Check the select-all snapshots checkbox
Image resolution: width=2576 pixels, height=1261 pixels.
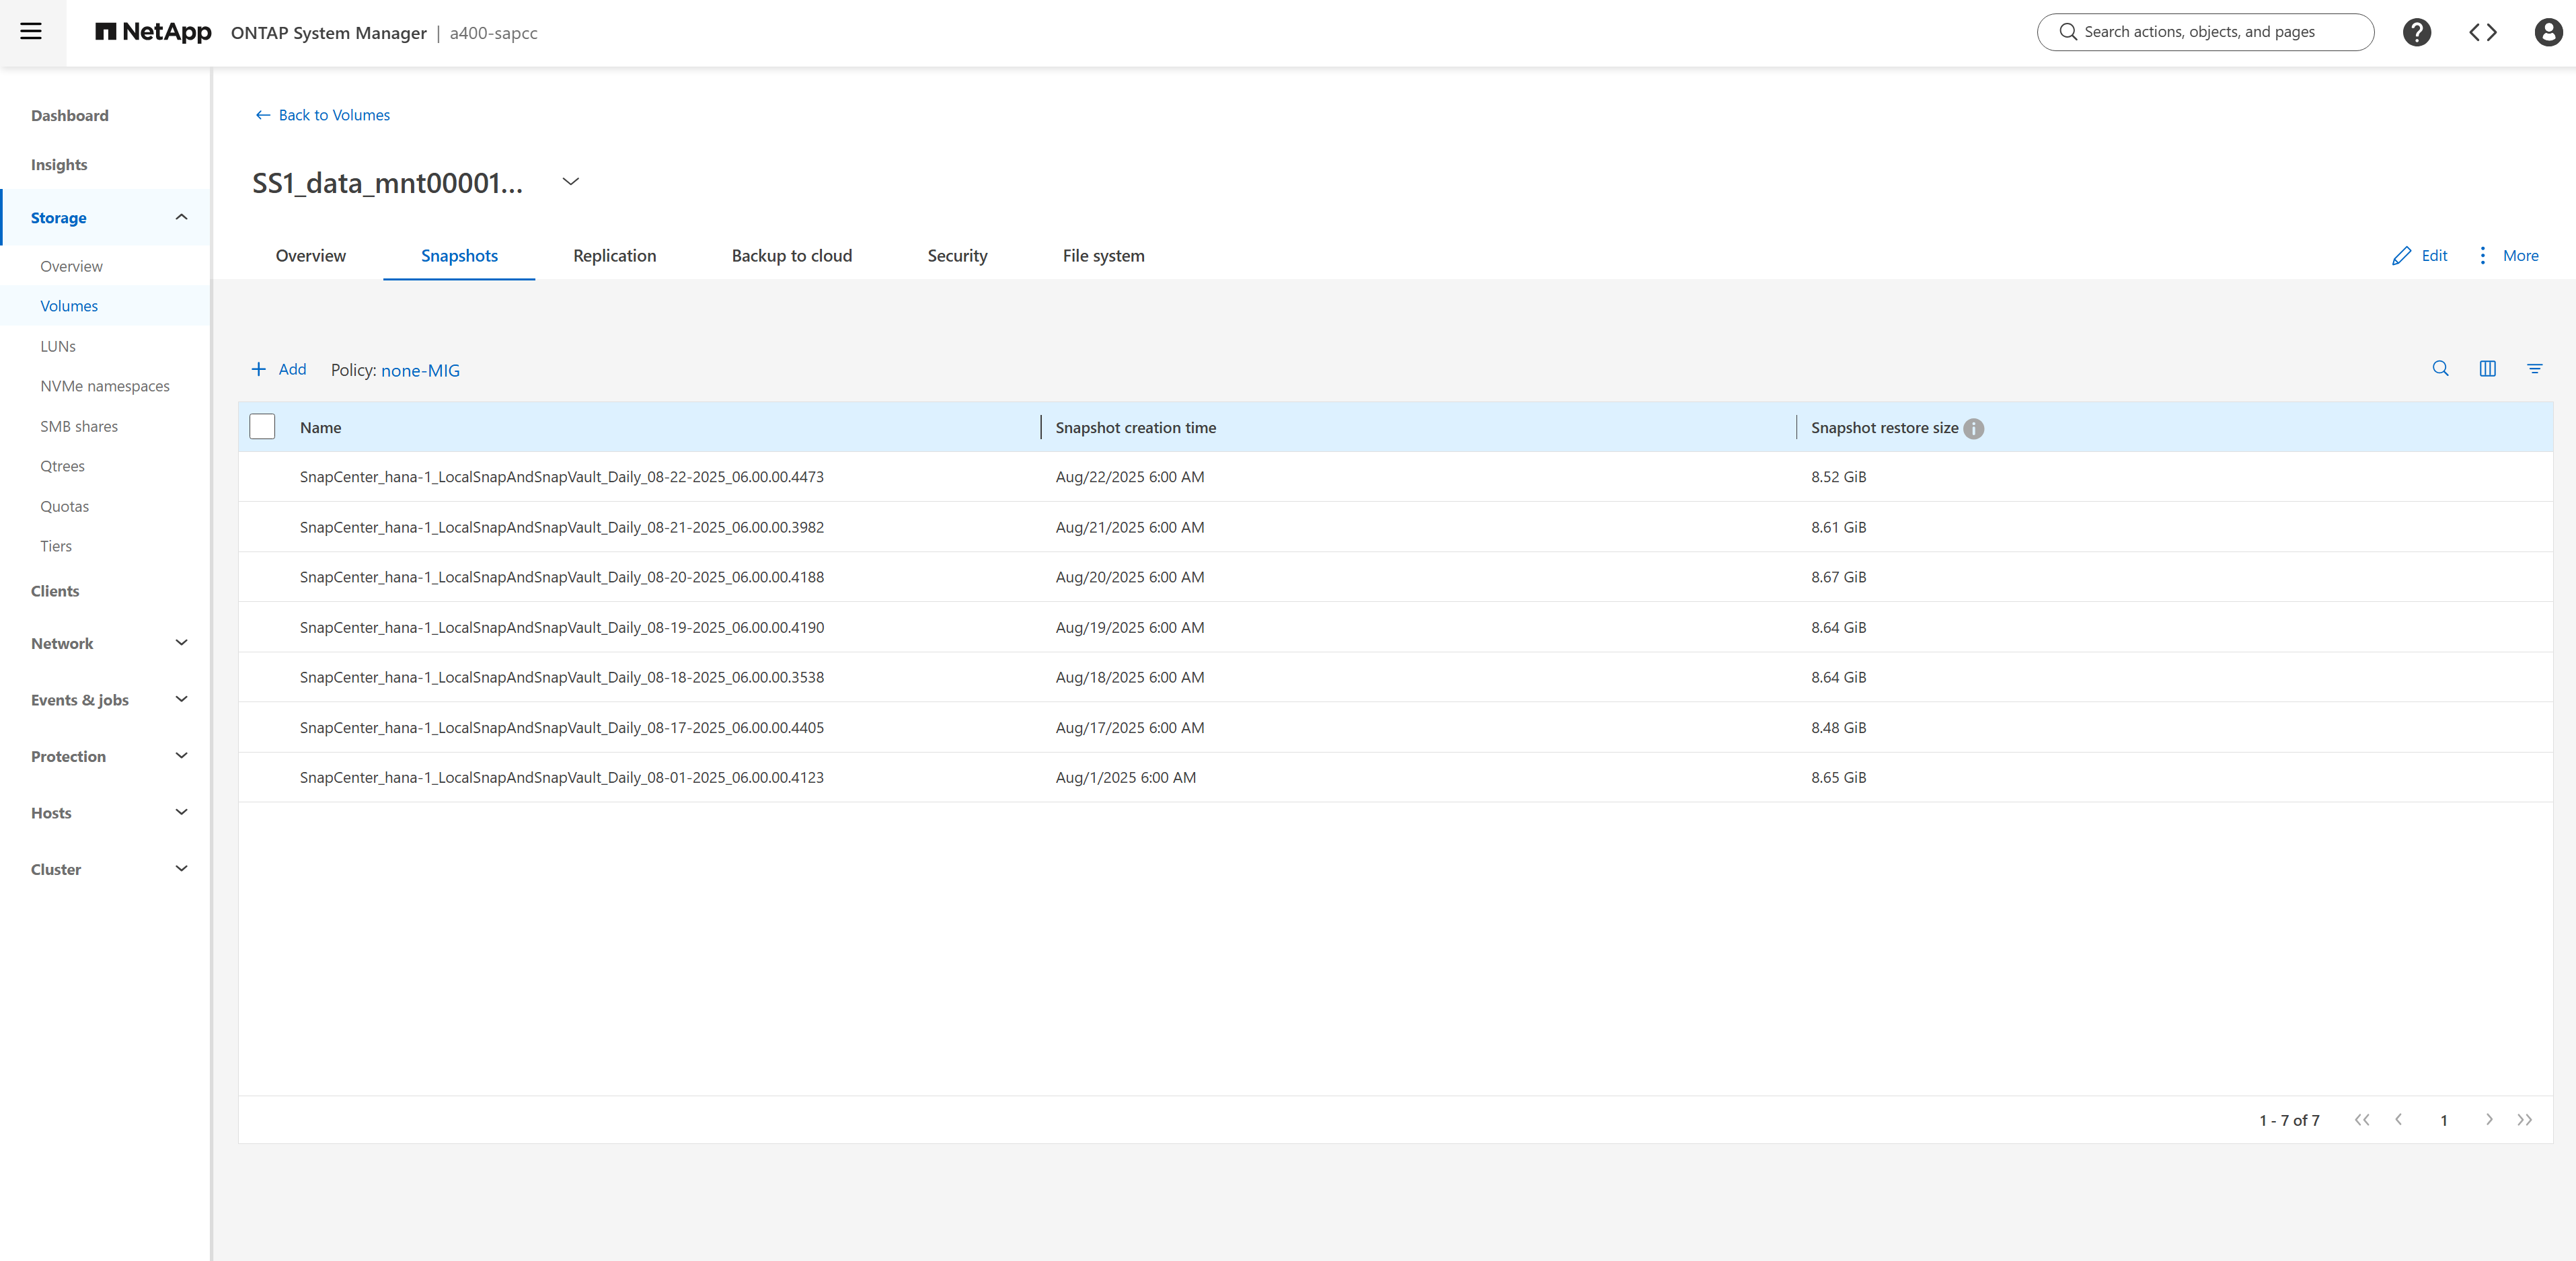coord(262,427)
